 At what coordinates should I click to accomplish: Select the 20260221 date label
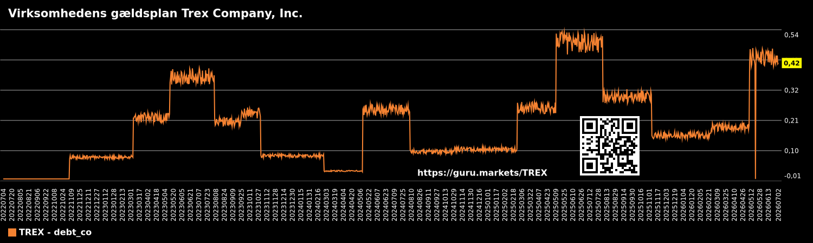[709, 204]
